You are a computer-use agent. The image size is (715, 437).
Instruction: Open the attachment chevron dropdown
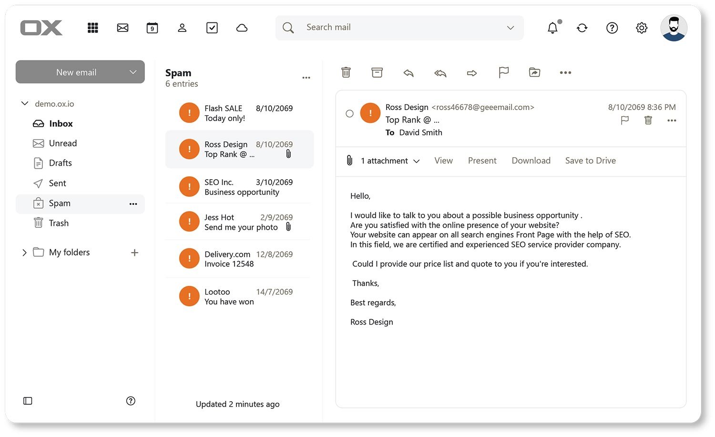pyautogui.click(x=417, y=161)
